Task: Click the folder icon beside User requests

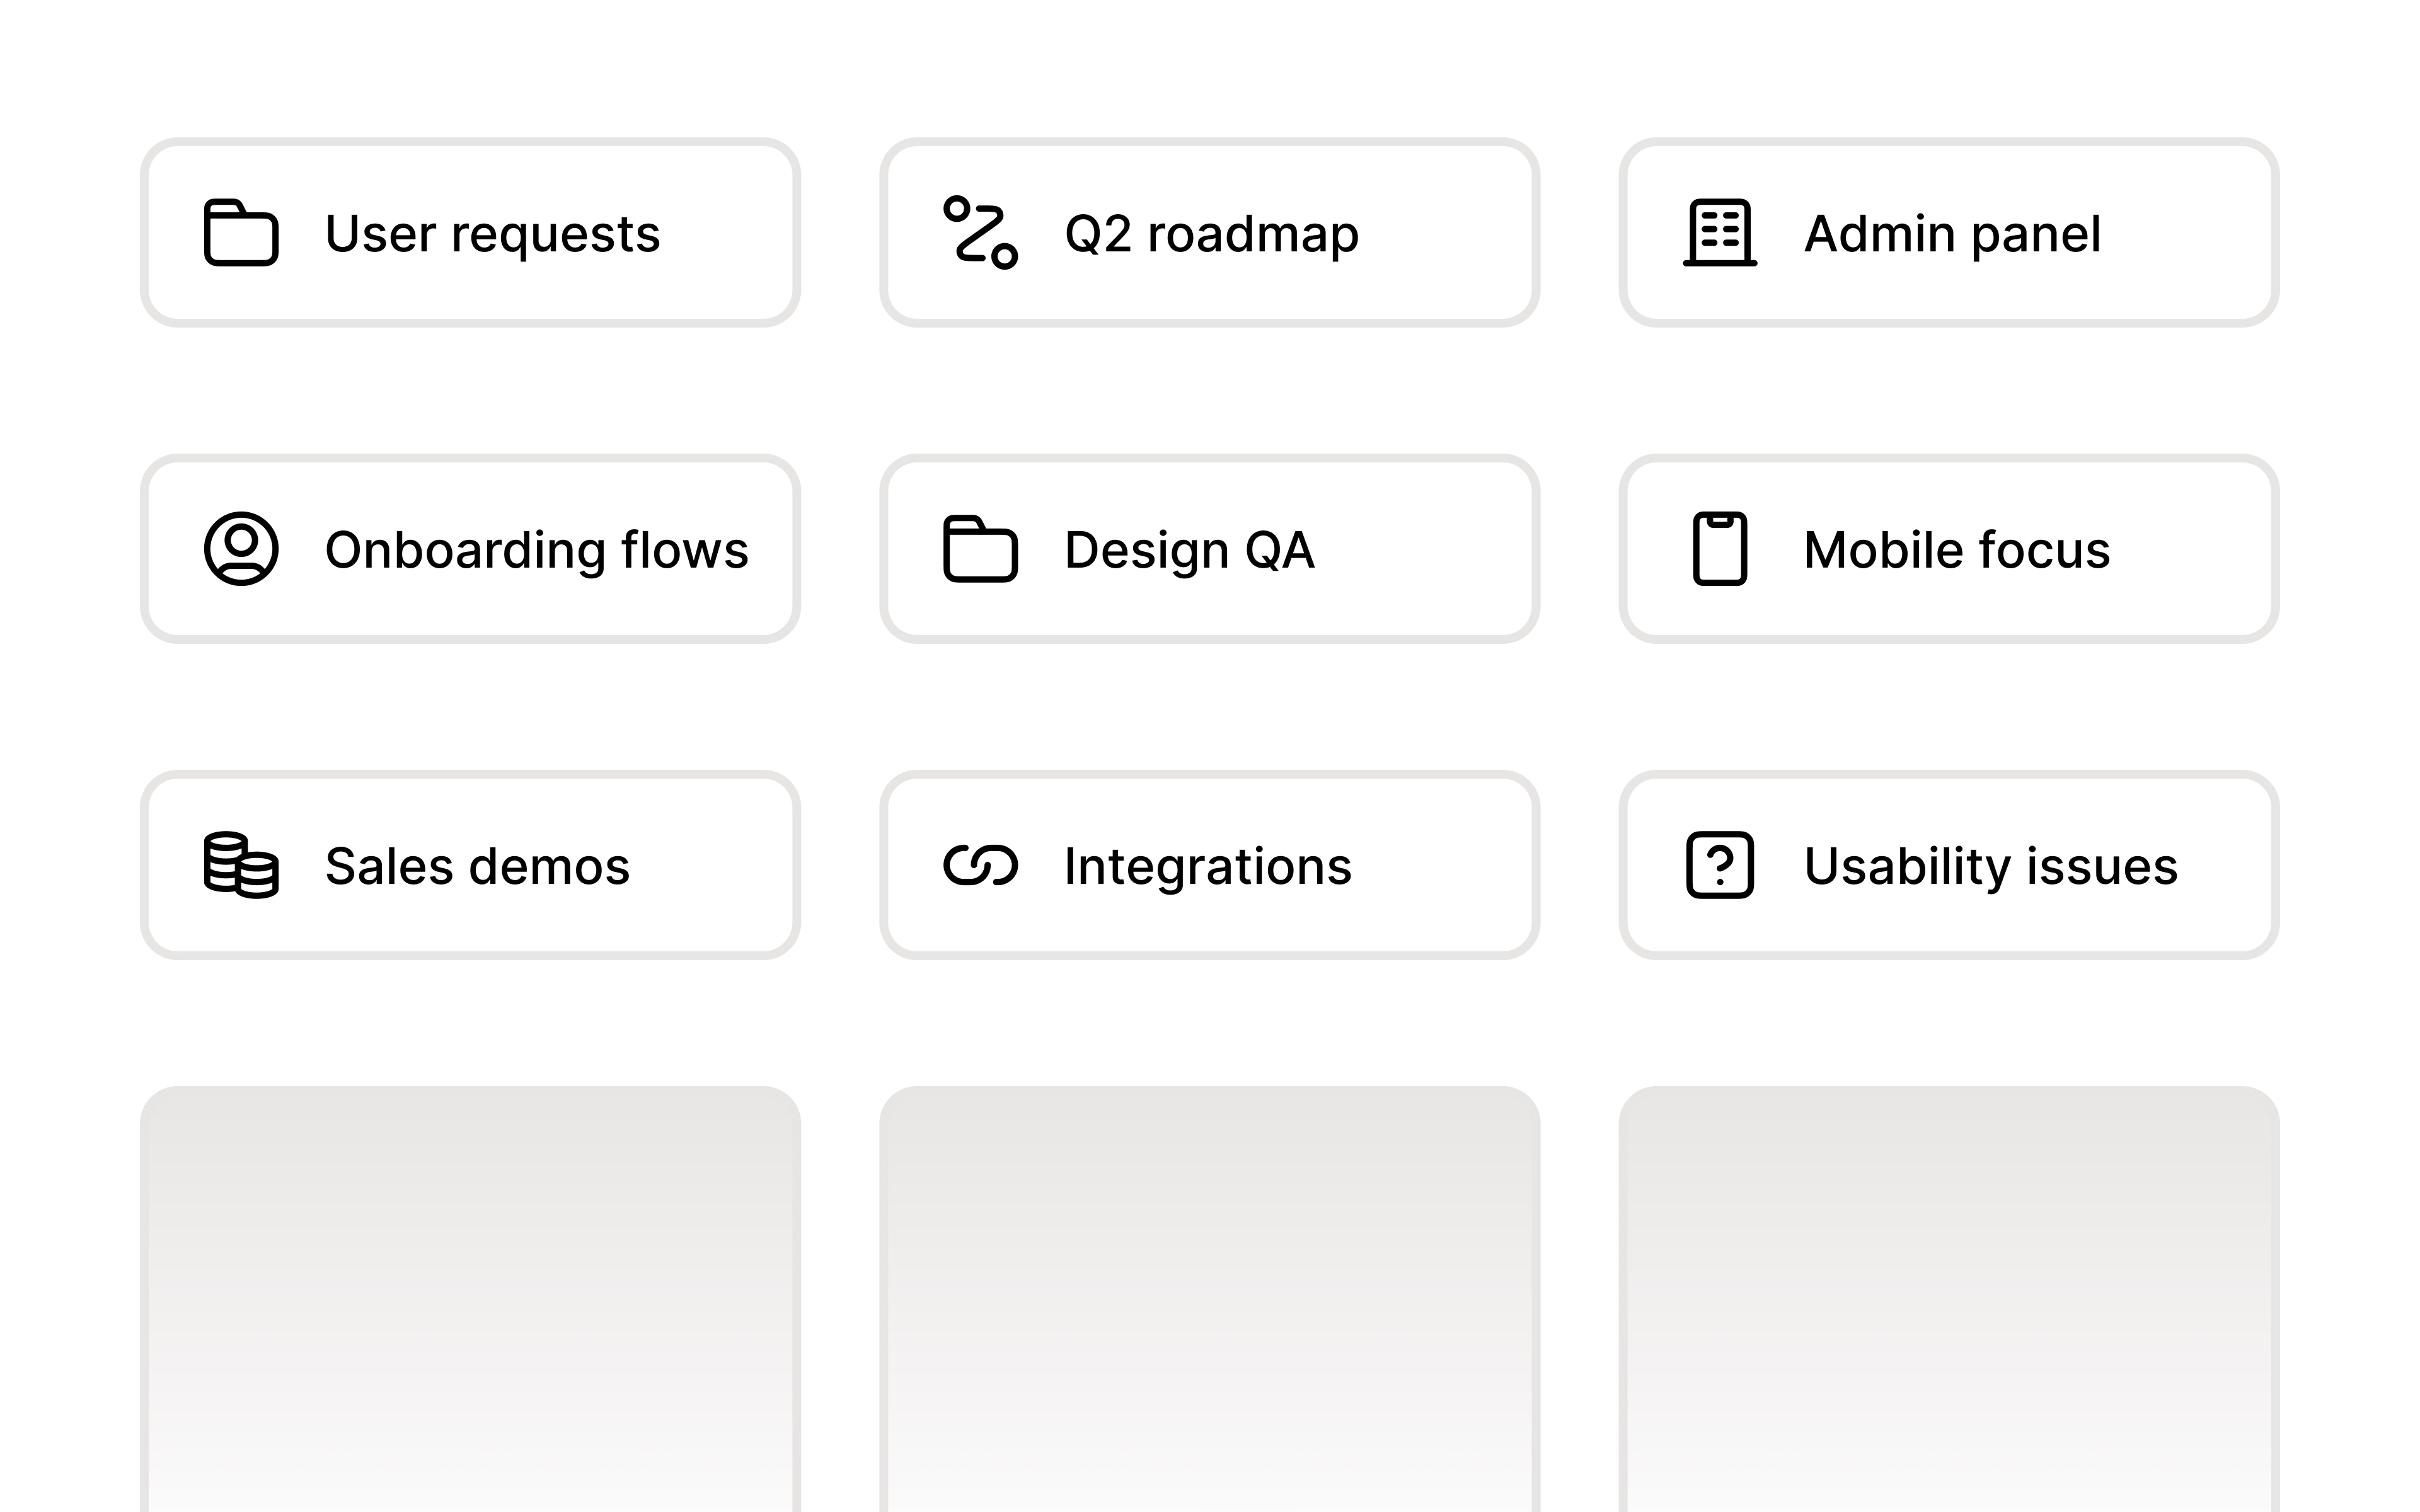Action: click(240, 233)
